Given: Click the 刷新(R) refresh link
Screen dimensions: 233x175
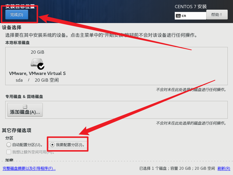Looking at the screenshot, I should pyautogui.click(x=224, y=168).
